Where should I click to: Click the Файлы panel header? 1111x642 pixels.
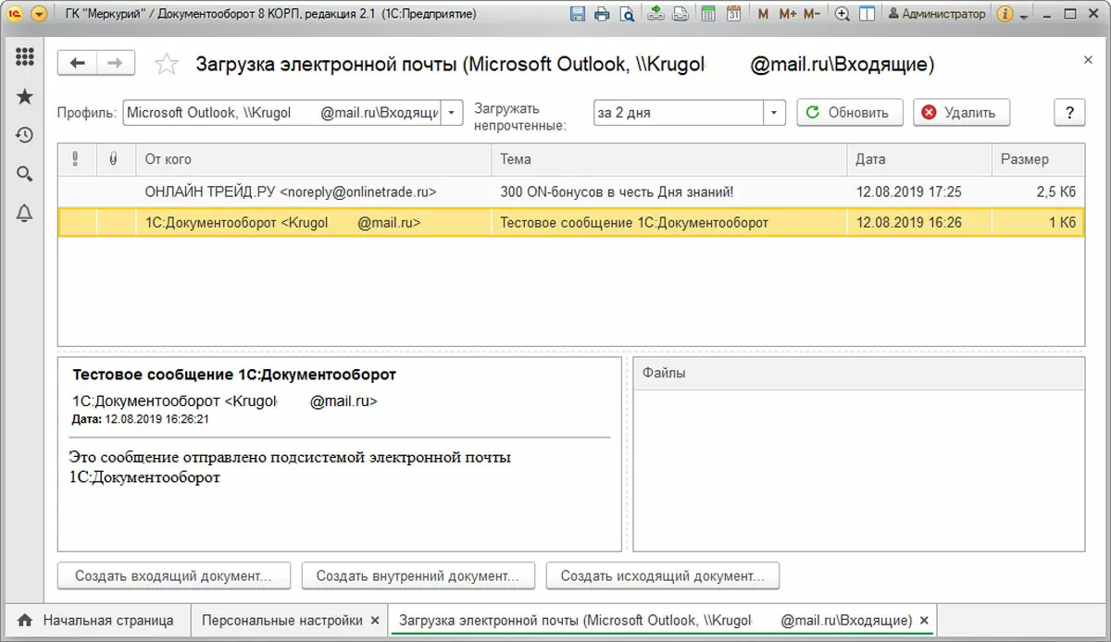coord(858,374)
